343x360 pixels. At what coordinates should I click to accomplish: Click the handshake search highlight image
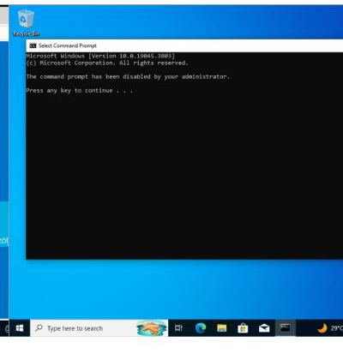(152, 328)
